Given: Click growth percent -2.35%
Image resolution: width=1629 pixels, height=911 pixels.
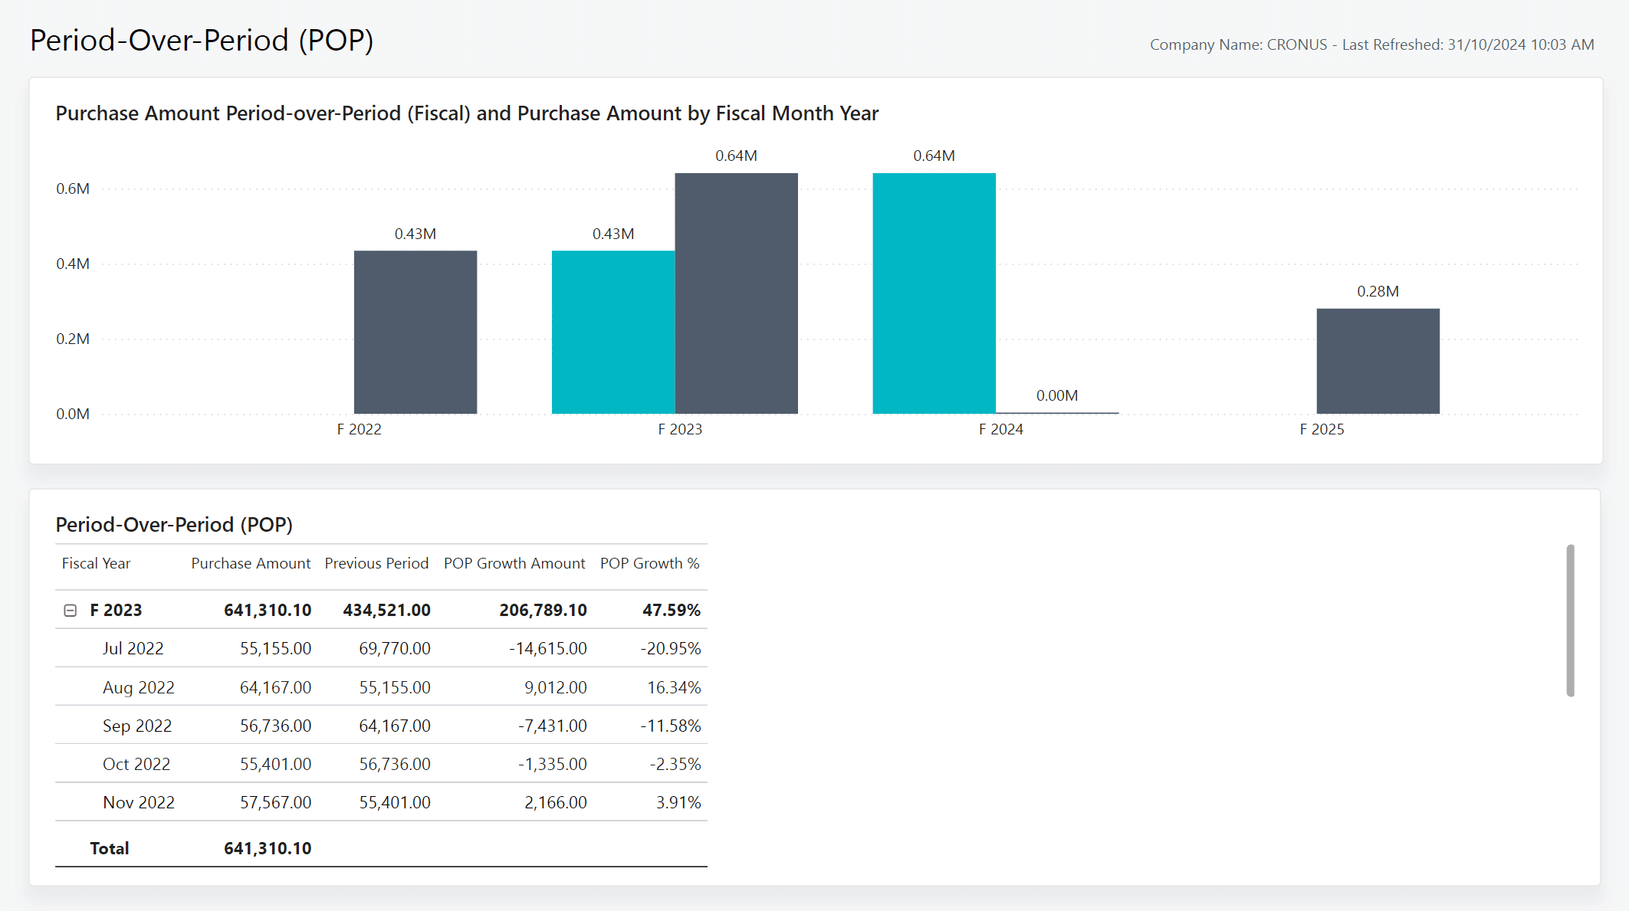Looking at the screenshot, I should (675, 764).
